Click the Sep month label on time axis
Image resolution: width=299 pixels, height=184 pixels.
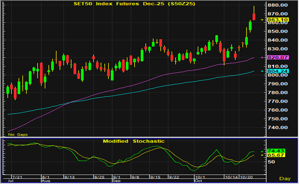(x=116, y=181)
